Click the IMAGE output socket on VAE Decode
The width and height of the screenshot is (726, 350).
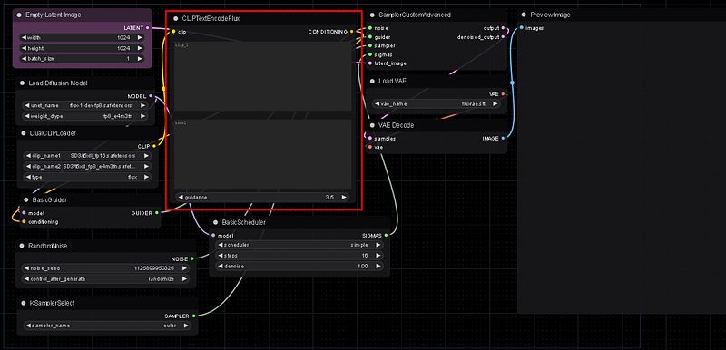coord(503,138)
